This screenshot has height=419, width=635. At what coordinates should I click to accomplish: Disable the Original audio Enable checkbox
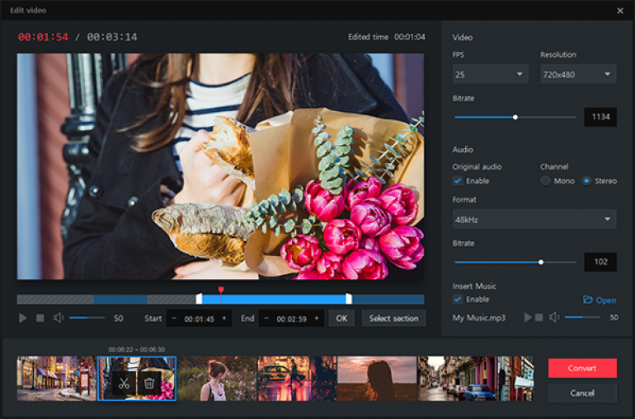point(458,181)
